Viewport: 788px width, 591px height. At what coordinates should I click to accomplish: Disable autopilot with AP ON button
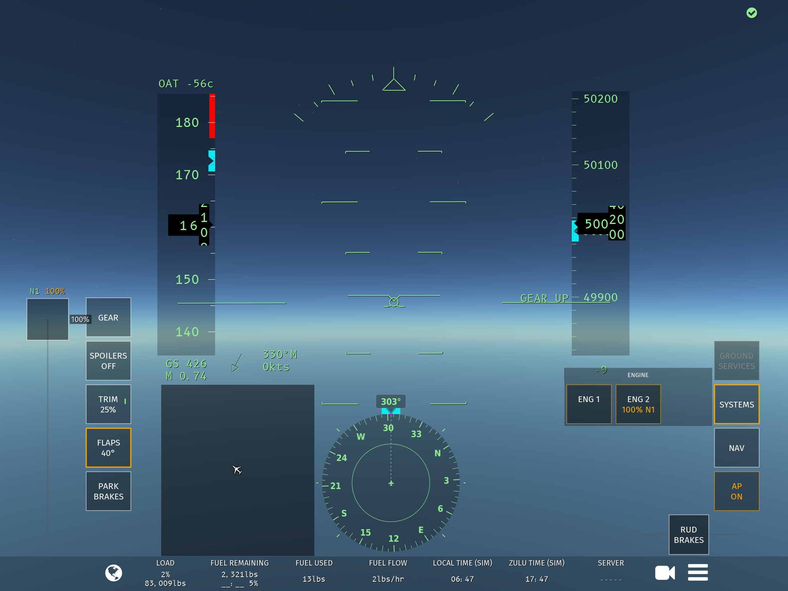tap(736, 491)
